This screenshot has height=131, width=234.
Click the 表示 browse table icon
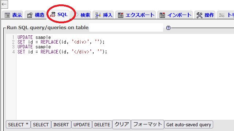point(7,15)
